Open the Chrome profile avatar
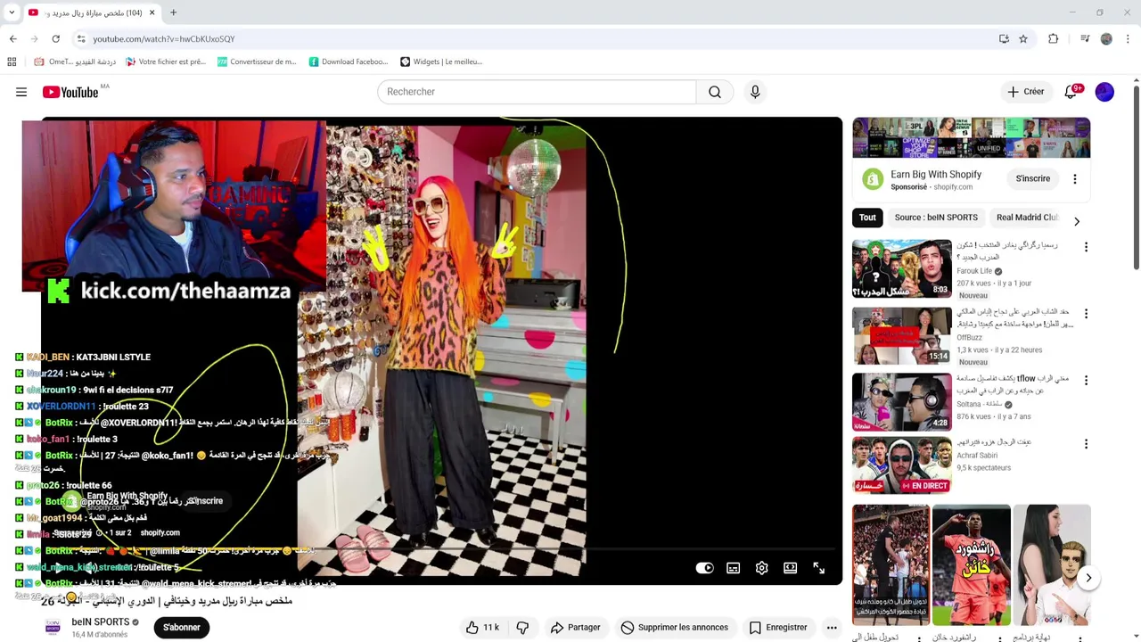Viewport: 1141px width, 642px height. 1106,39
